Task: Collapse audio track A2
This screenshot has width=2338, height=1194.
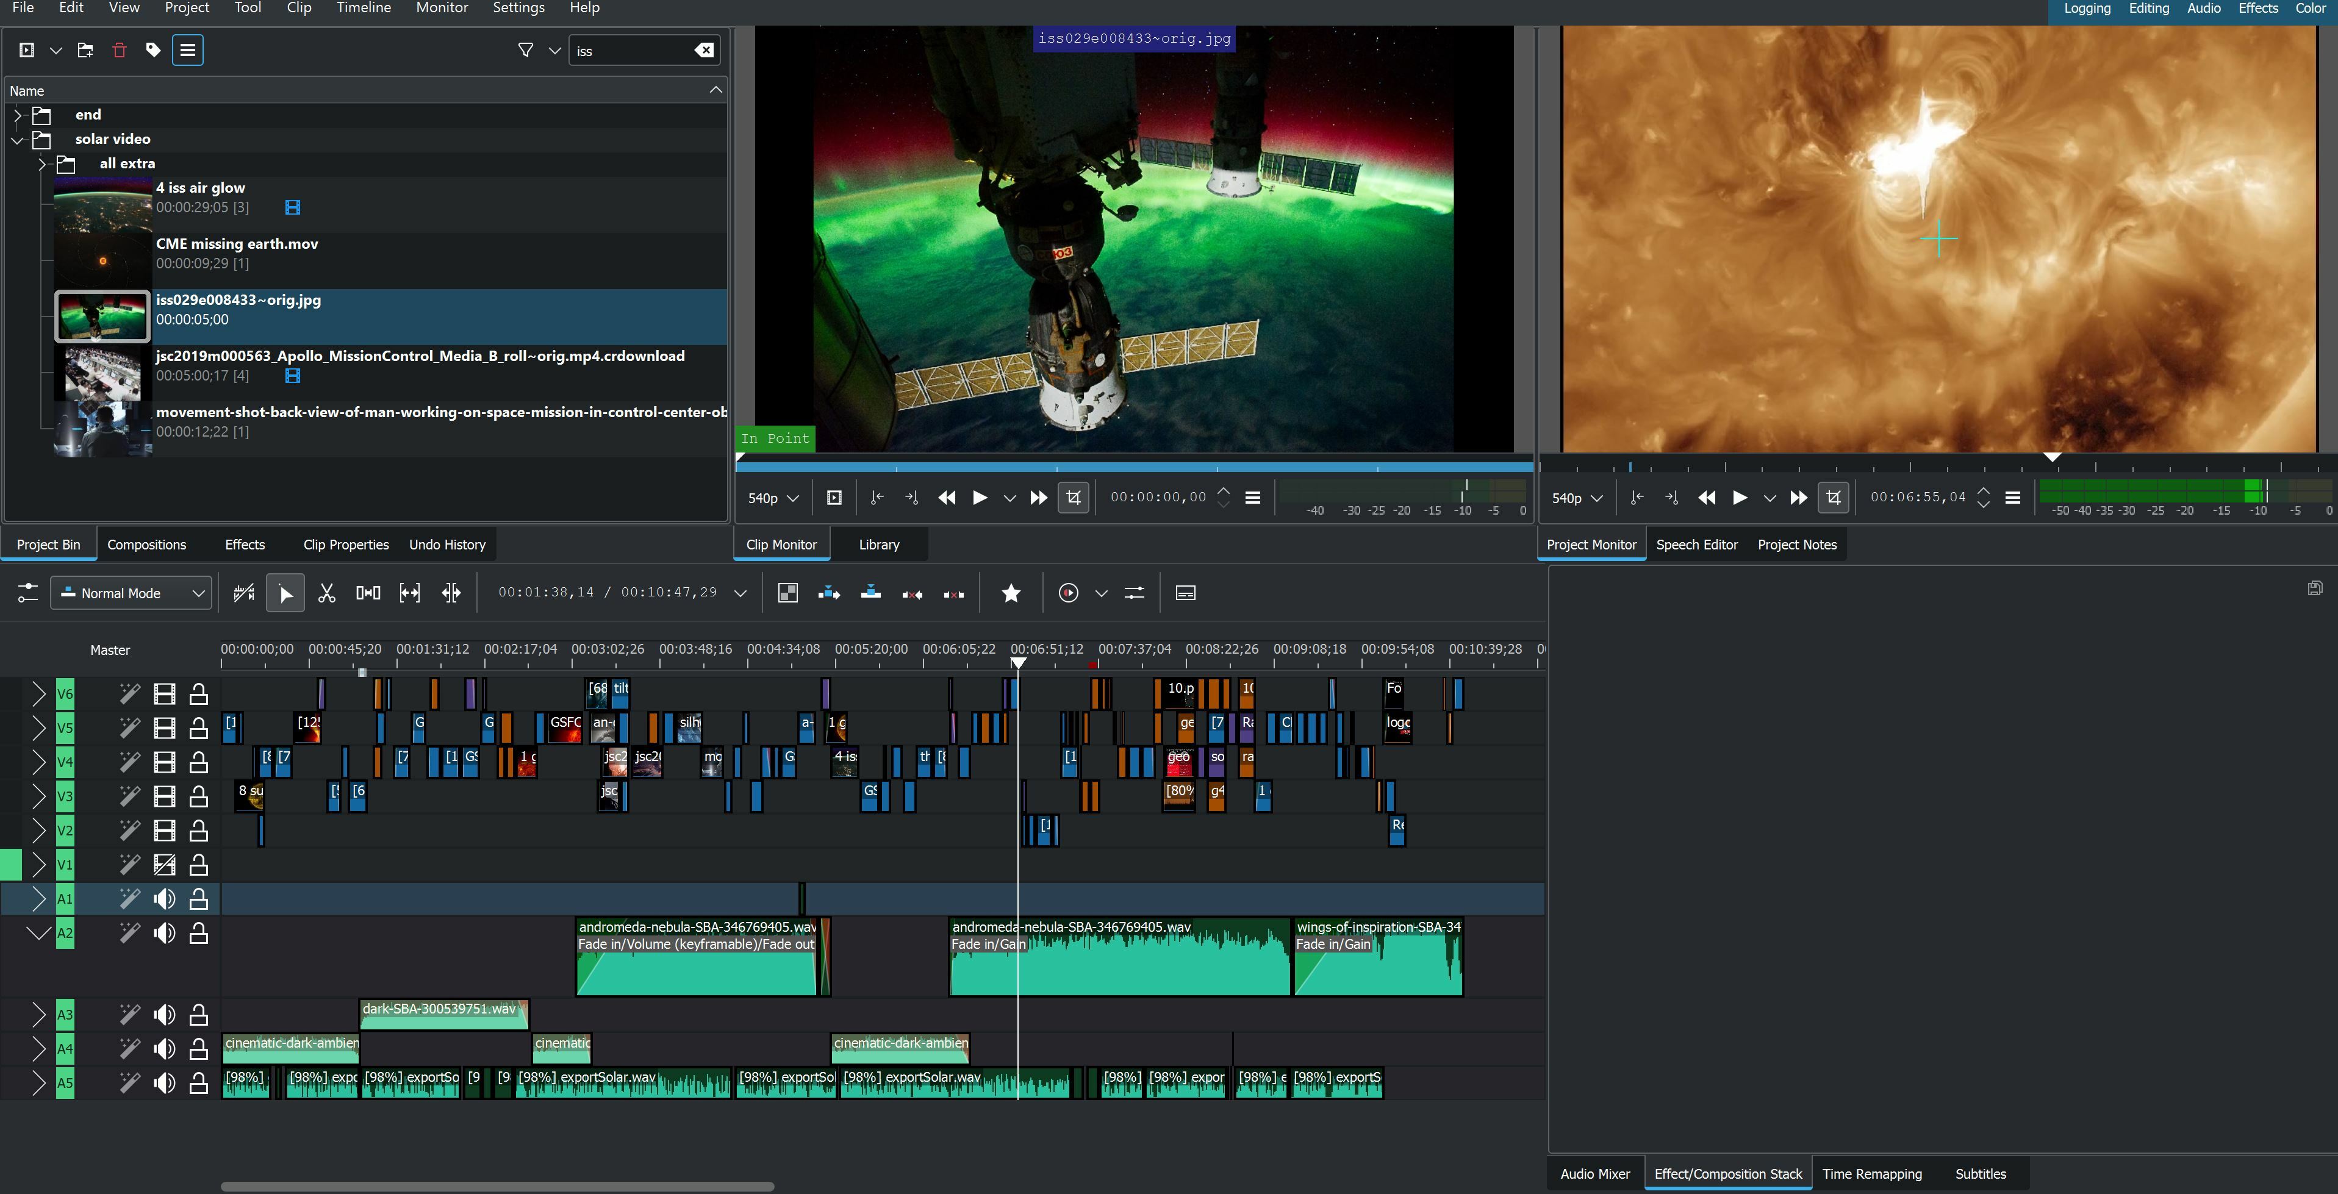Action: coord(38,933)
